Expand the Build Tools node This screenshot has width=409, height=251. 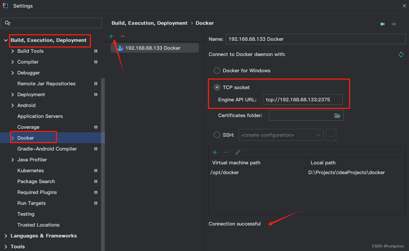[x=12, y=51]
